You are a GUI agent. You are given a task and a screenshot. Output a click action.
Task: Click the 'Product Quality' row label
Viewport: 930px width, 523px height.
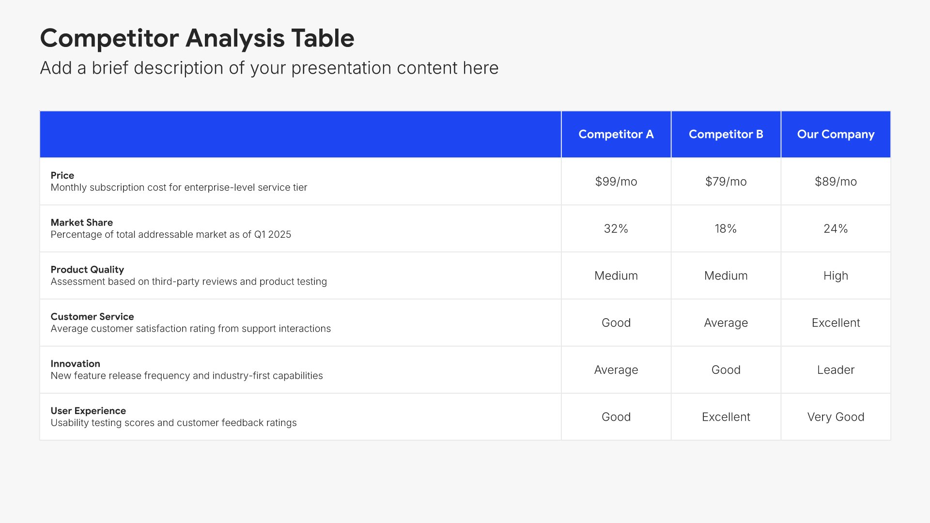(x=87, y=269)
